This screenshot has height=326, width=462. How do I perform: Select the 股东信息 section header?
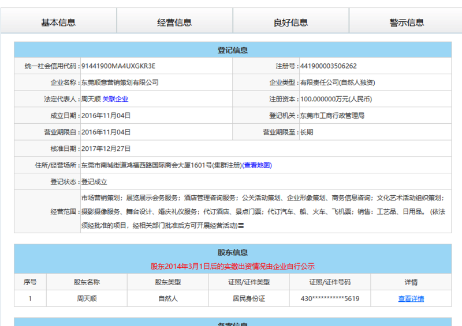coord(233,252)
